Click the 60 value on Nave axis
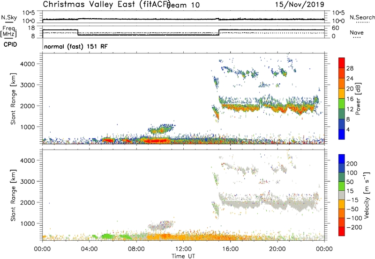Screen dimensions: 375x259 click(x=336, y=28)
